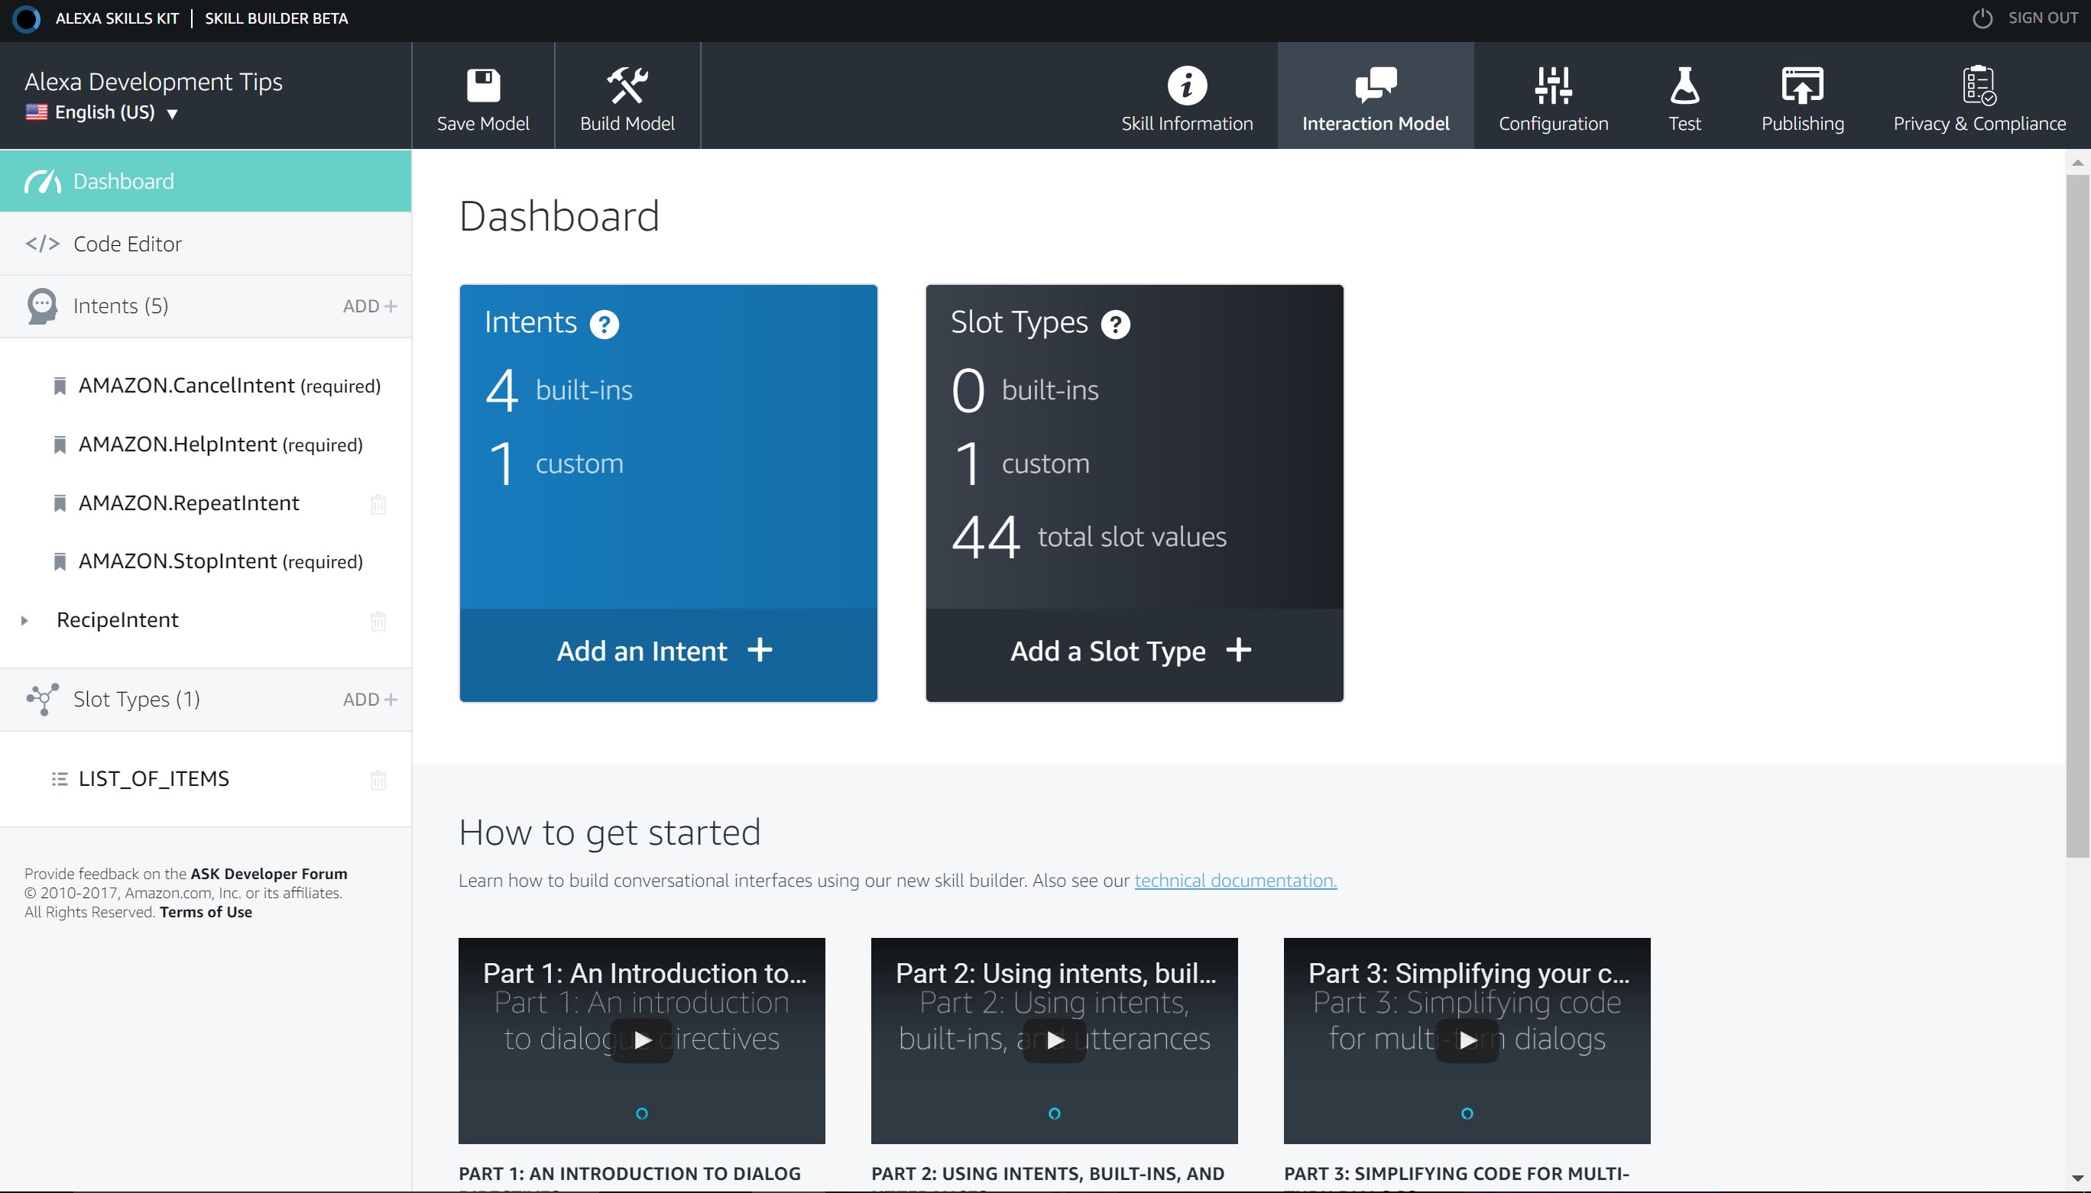Click the bookmark icon beside AMAZON.StopIntent

coord(59,562)
